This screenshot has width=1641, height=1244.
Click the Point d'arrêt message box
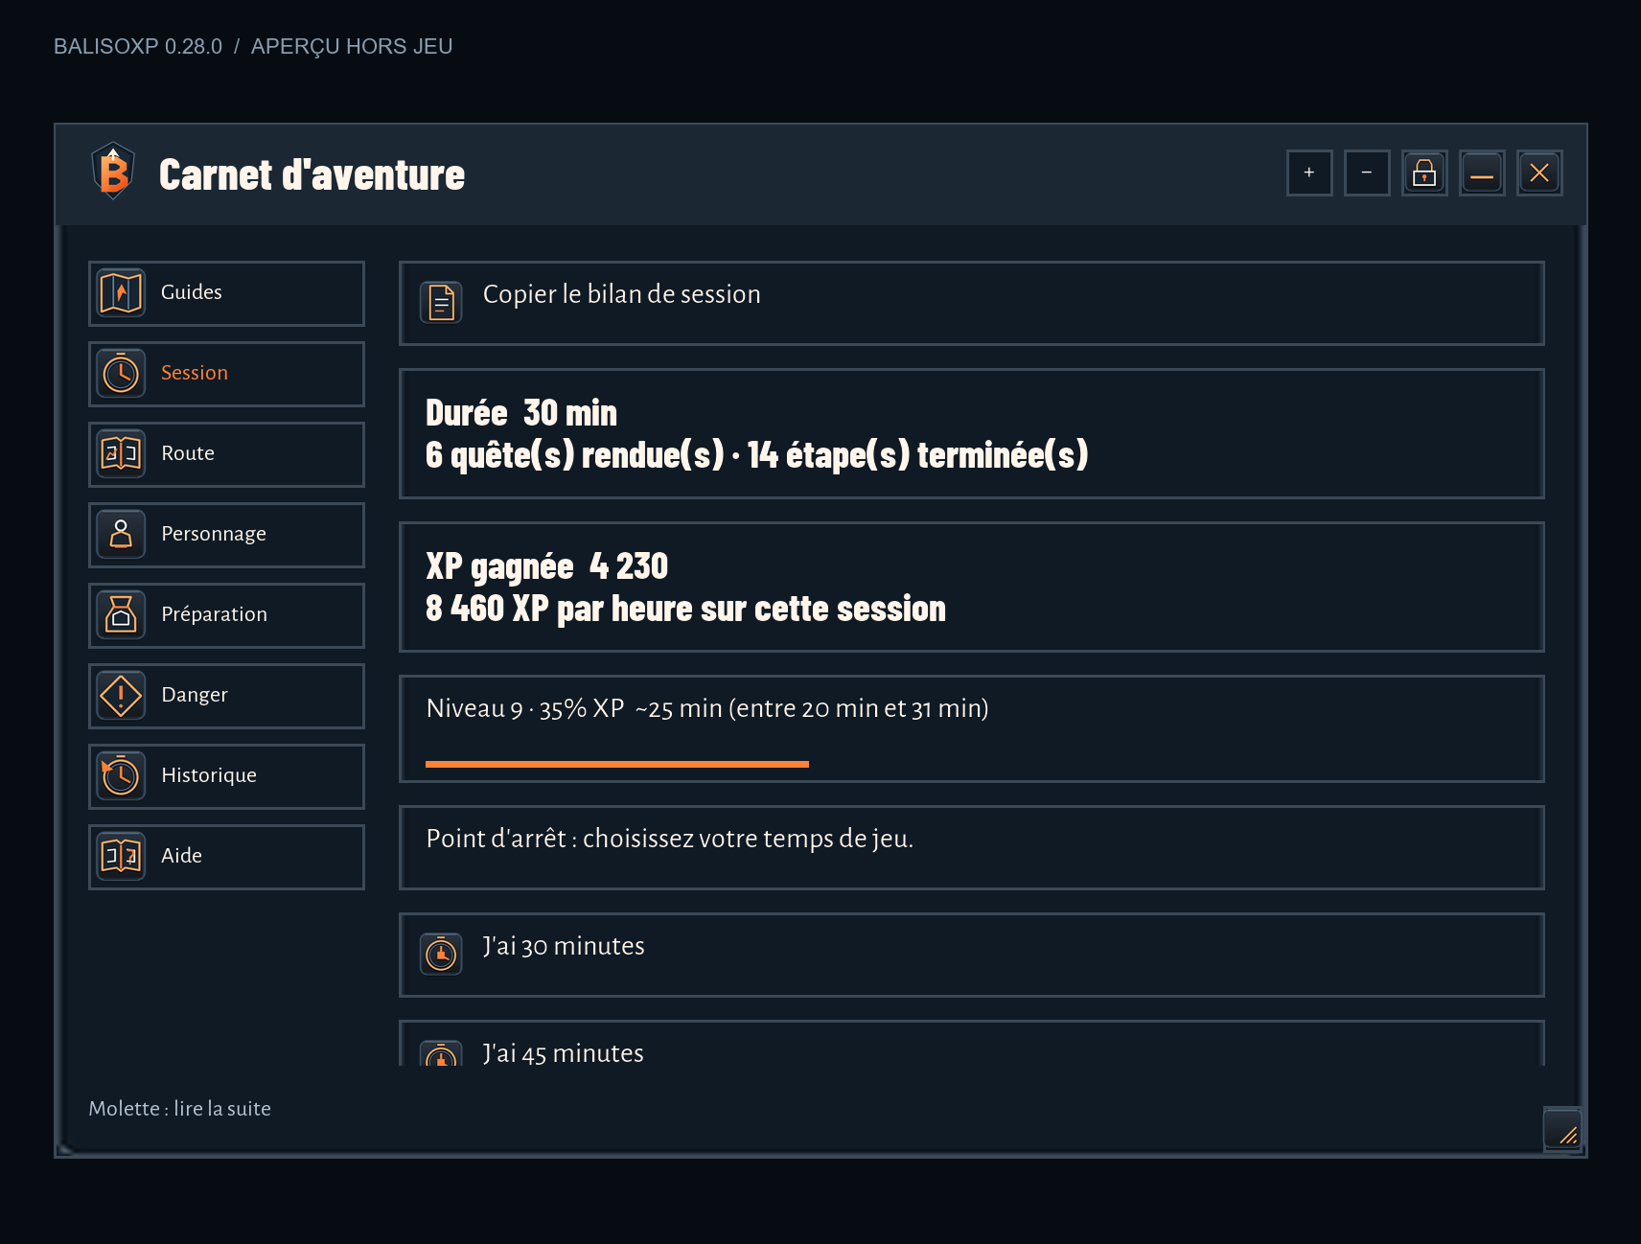[x=972, y=847]
